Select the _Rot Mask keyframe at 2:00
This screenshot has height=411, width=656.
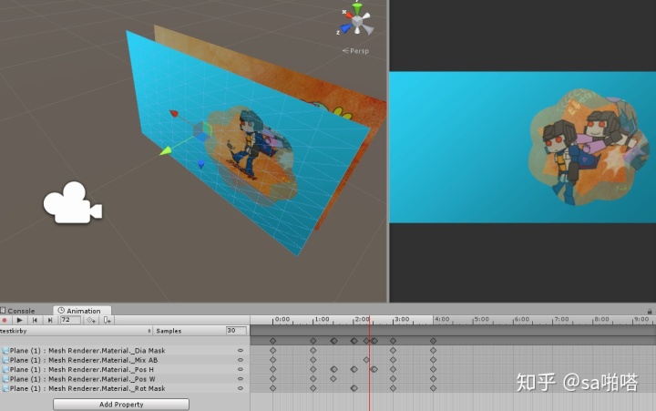coord(354,388)
